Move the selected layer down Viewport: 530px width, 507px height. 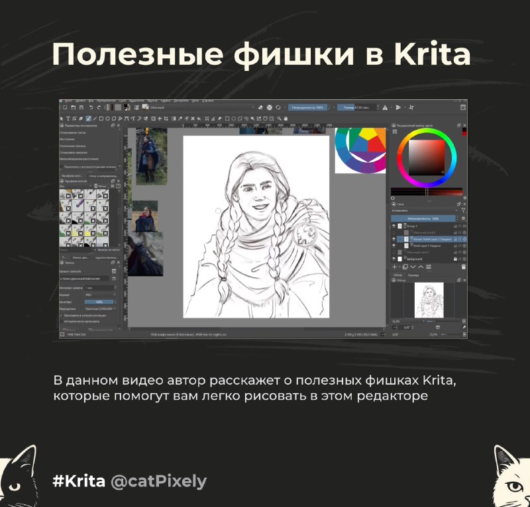pos(413,267)
